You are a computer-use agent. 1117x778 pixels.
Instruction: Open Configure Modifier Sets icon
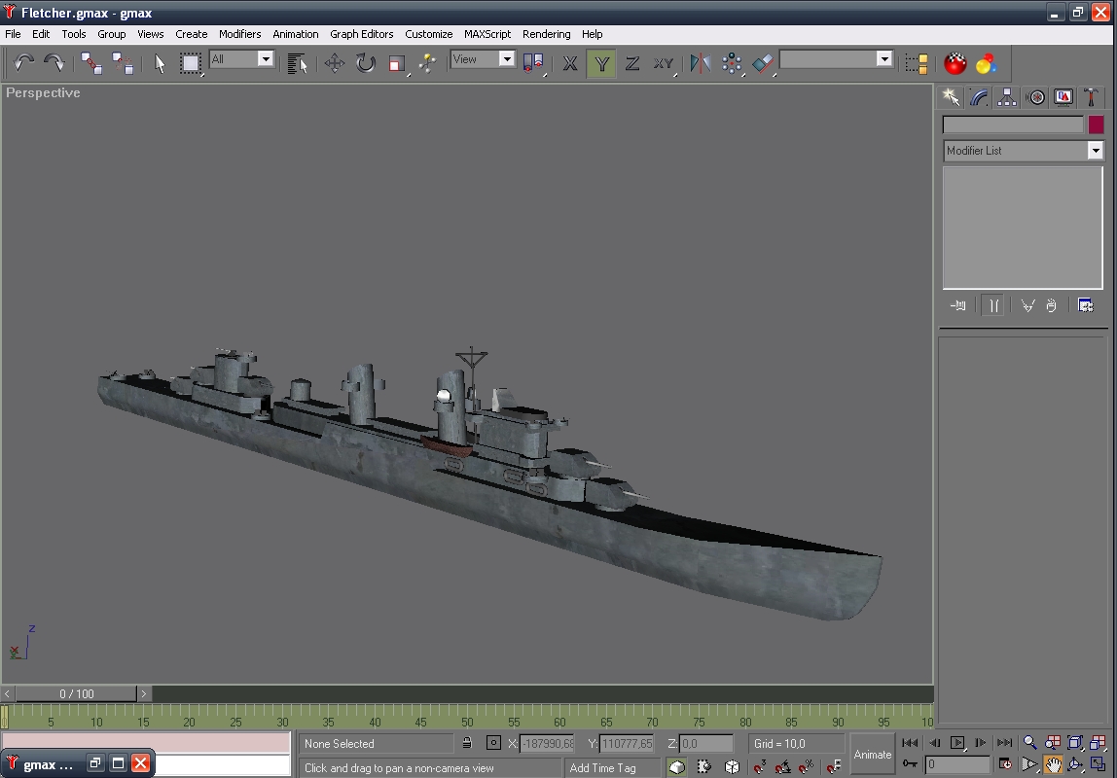[x=1085, y=305]
